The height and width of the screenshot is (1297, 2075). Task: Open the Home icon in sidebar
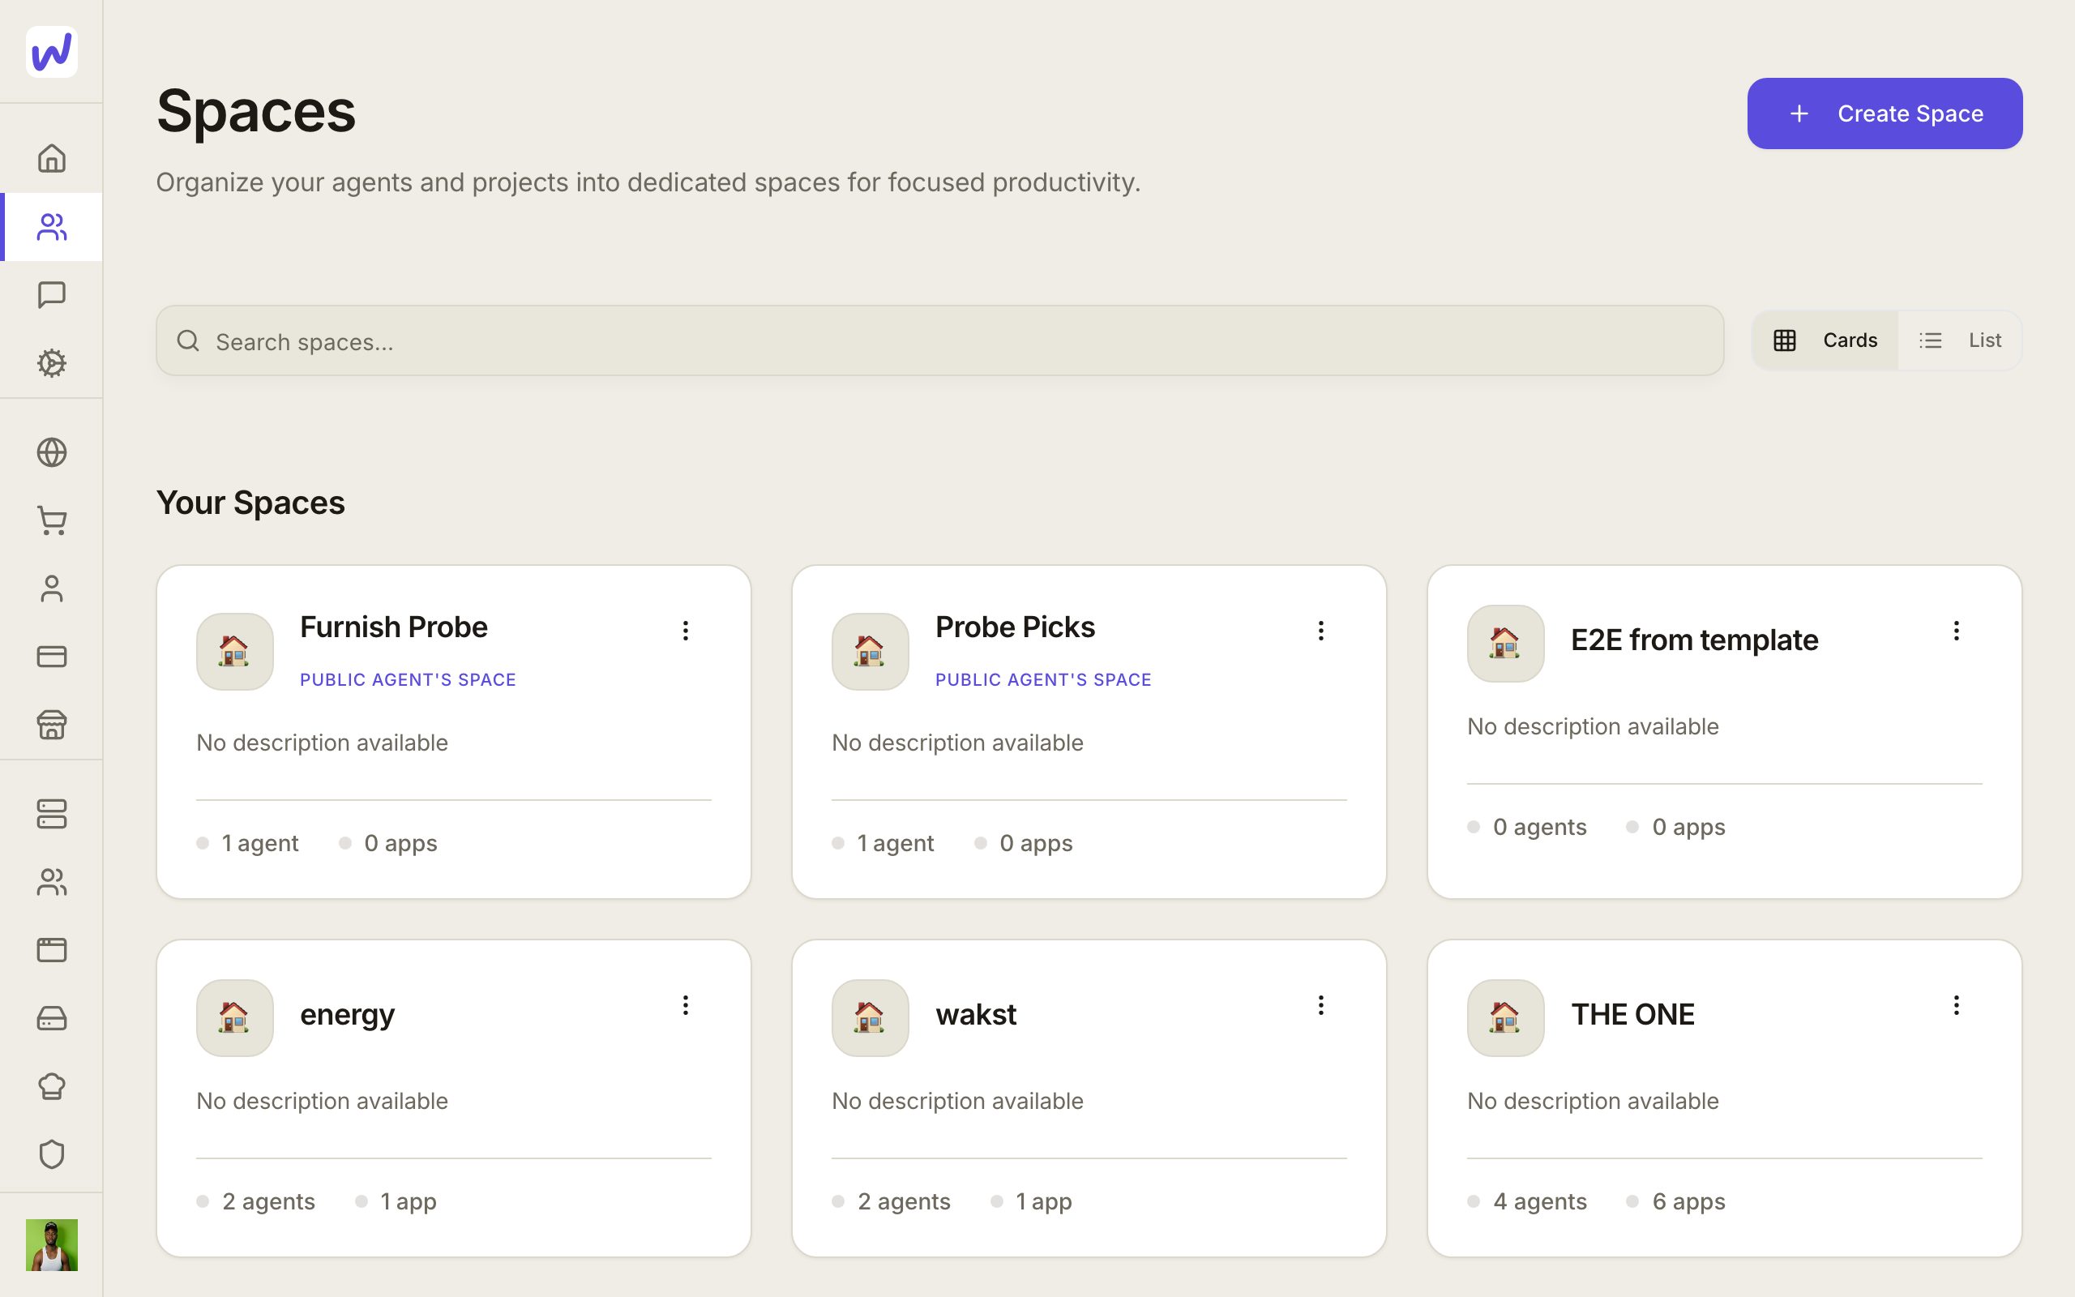pyautogui.click(x=51, y=159)
